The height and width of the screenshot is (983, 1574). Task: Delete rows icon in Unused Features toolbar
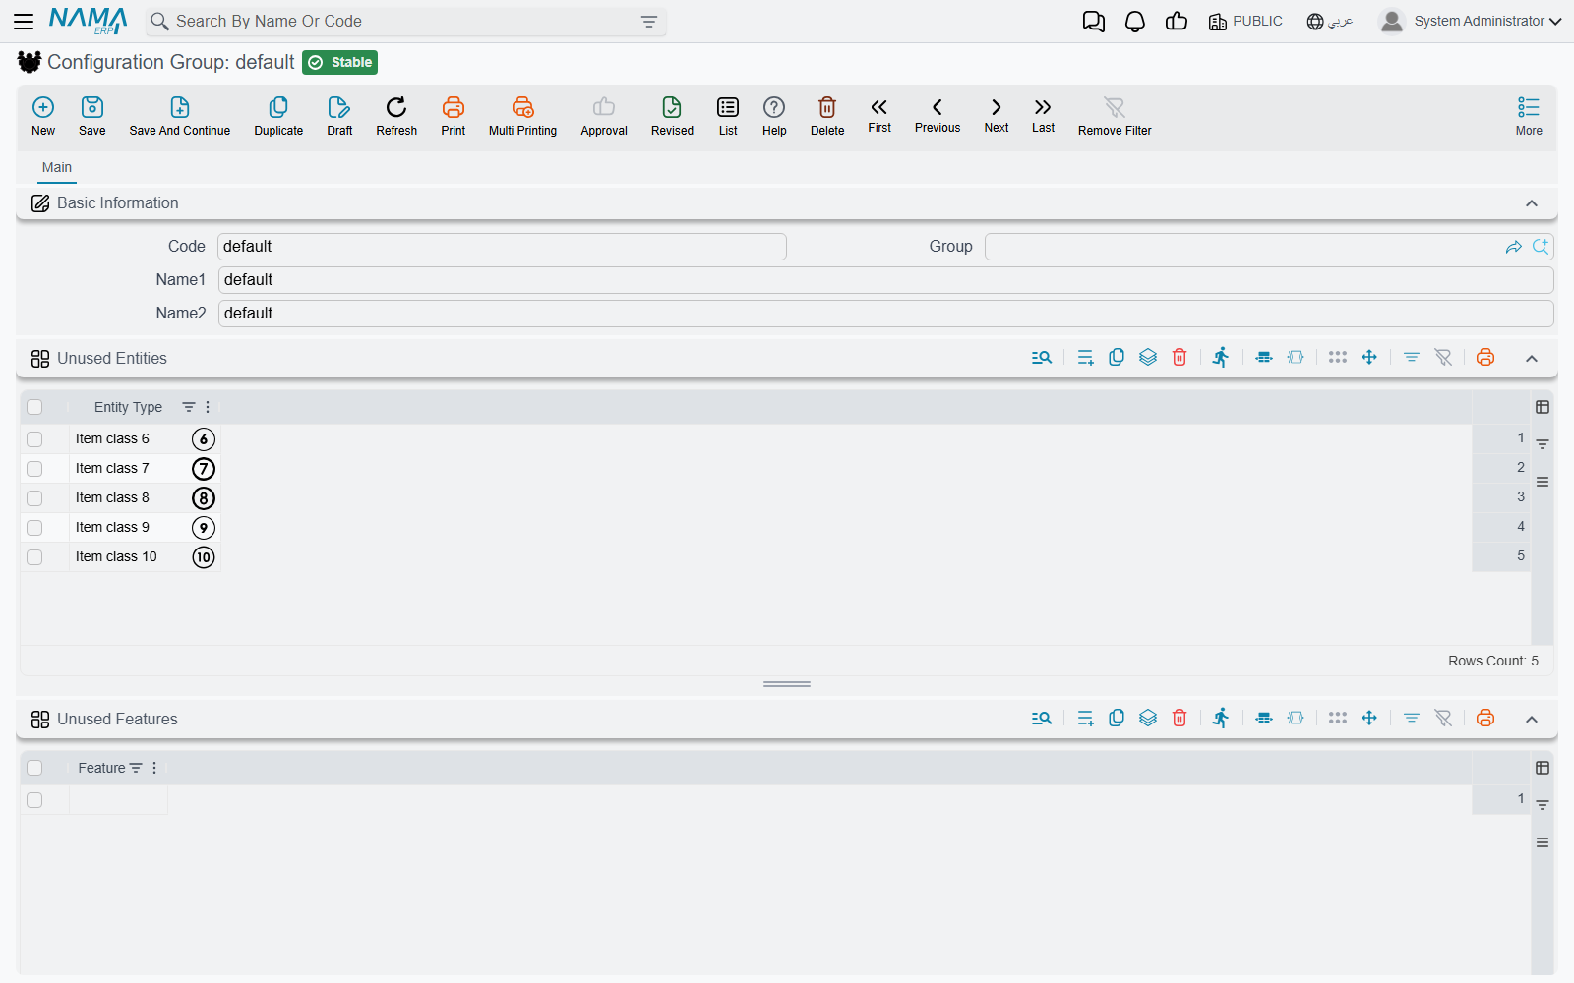pos(1180,719)
